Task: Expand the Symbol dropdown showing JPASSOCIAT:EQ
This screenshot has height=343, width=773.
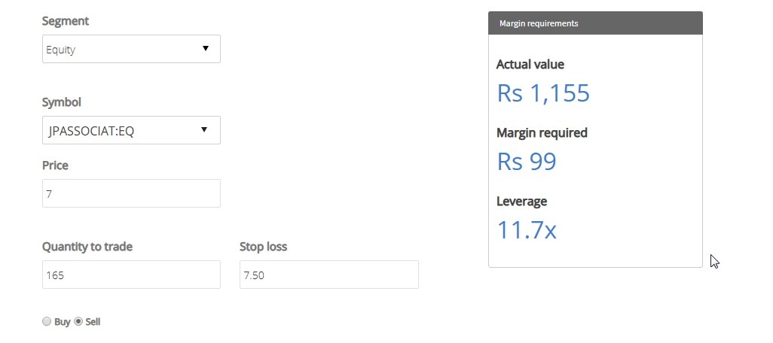Action: click(131, 130)
